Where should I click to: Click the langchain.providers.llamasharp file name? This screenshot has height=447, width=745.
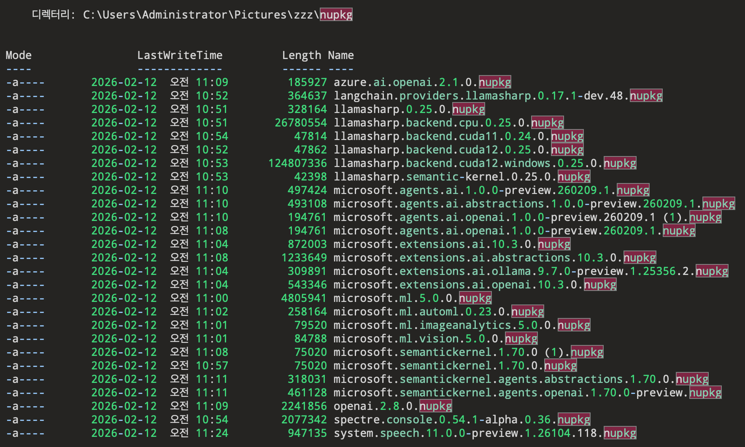click(x=498, y=96)
